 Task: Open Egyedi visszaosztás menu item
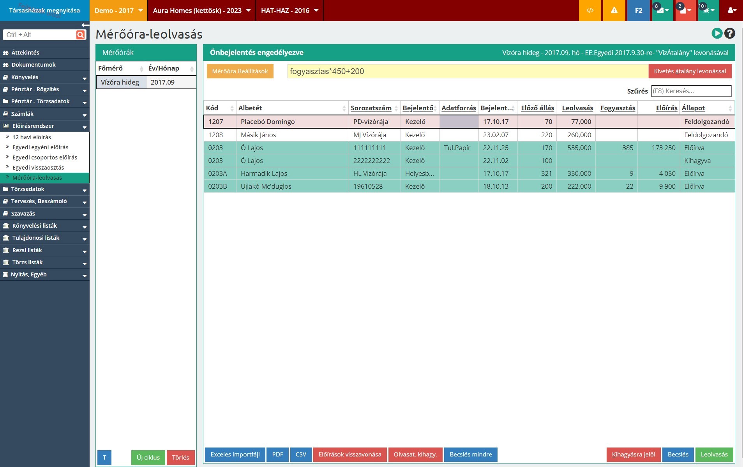(x=38, y=168)
